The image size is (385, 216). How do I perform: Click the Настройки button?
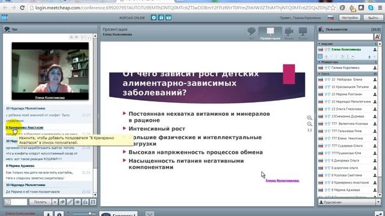tap(350, 17)
